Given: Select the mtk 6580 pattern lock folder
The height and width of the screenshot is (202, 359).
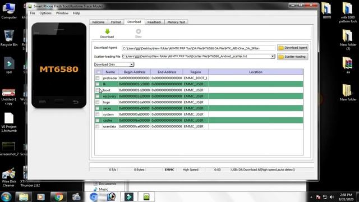Looking at the screenshot, I should (348, 12).
